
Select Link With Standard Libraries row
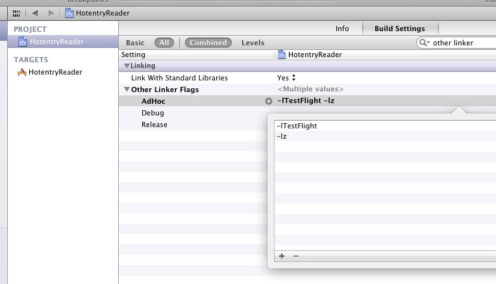[x=307, y=78]
